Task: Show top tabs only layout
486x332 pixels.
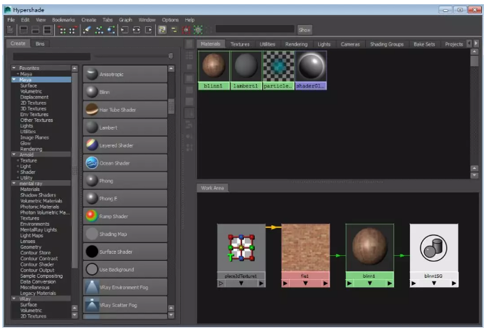Action: (23, 30)
